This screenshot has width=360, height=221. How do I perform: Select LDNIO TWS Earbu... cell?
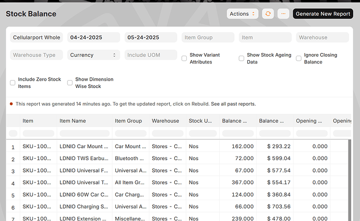85,158
